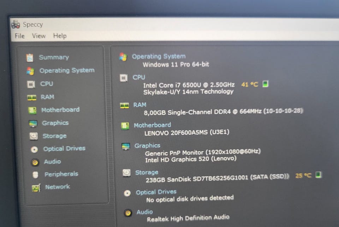
Task: Click the Network card icon in sidebar
Action: [36, 188]
